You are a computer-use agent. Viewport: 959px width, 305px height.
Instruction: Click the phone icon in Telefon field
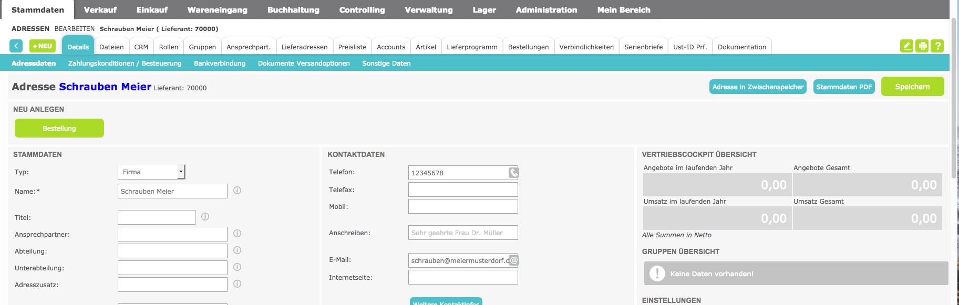(513, 173)
